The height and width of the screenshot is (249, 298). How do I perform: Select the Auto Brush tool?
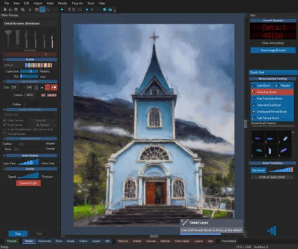coord(261,85)
